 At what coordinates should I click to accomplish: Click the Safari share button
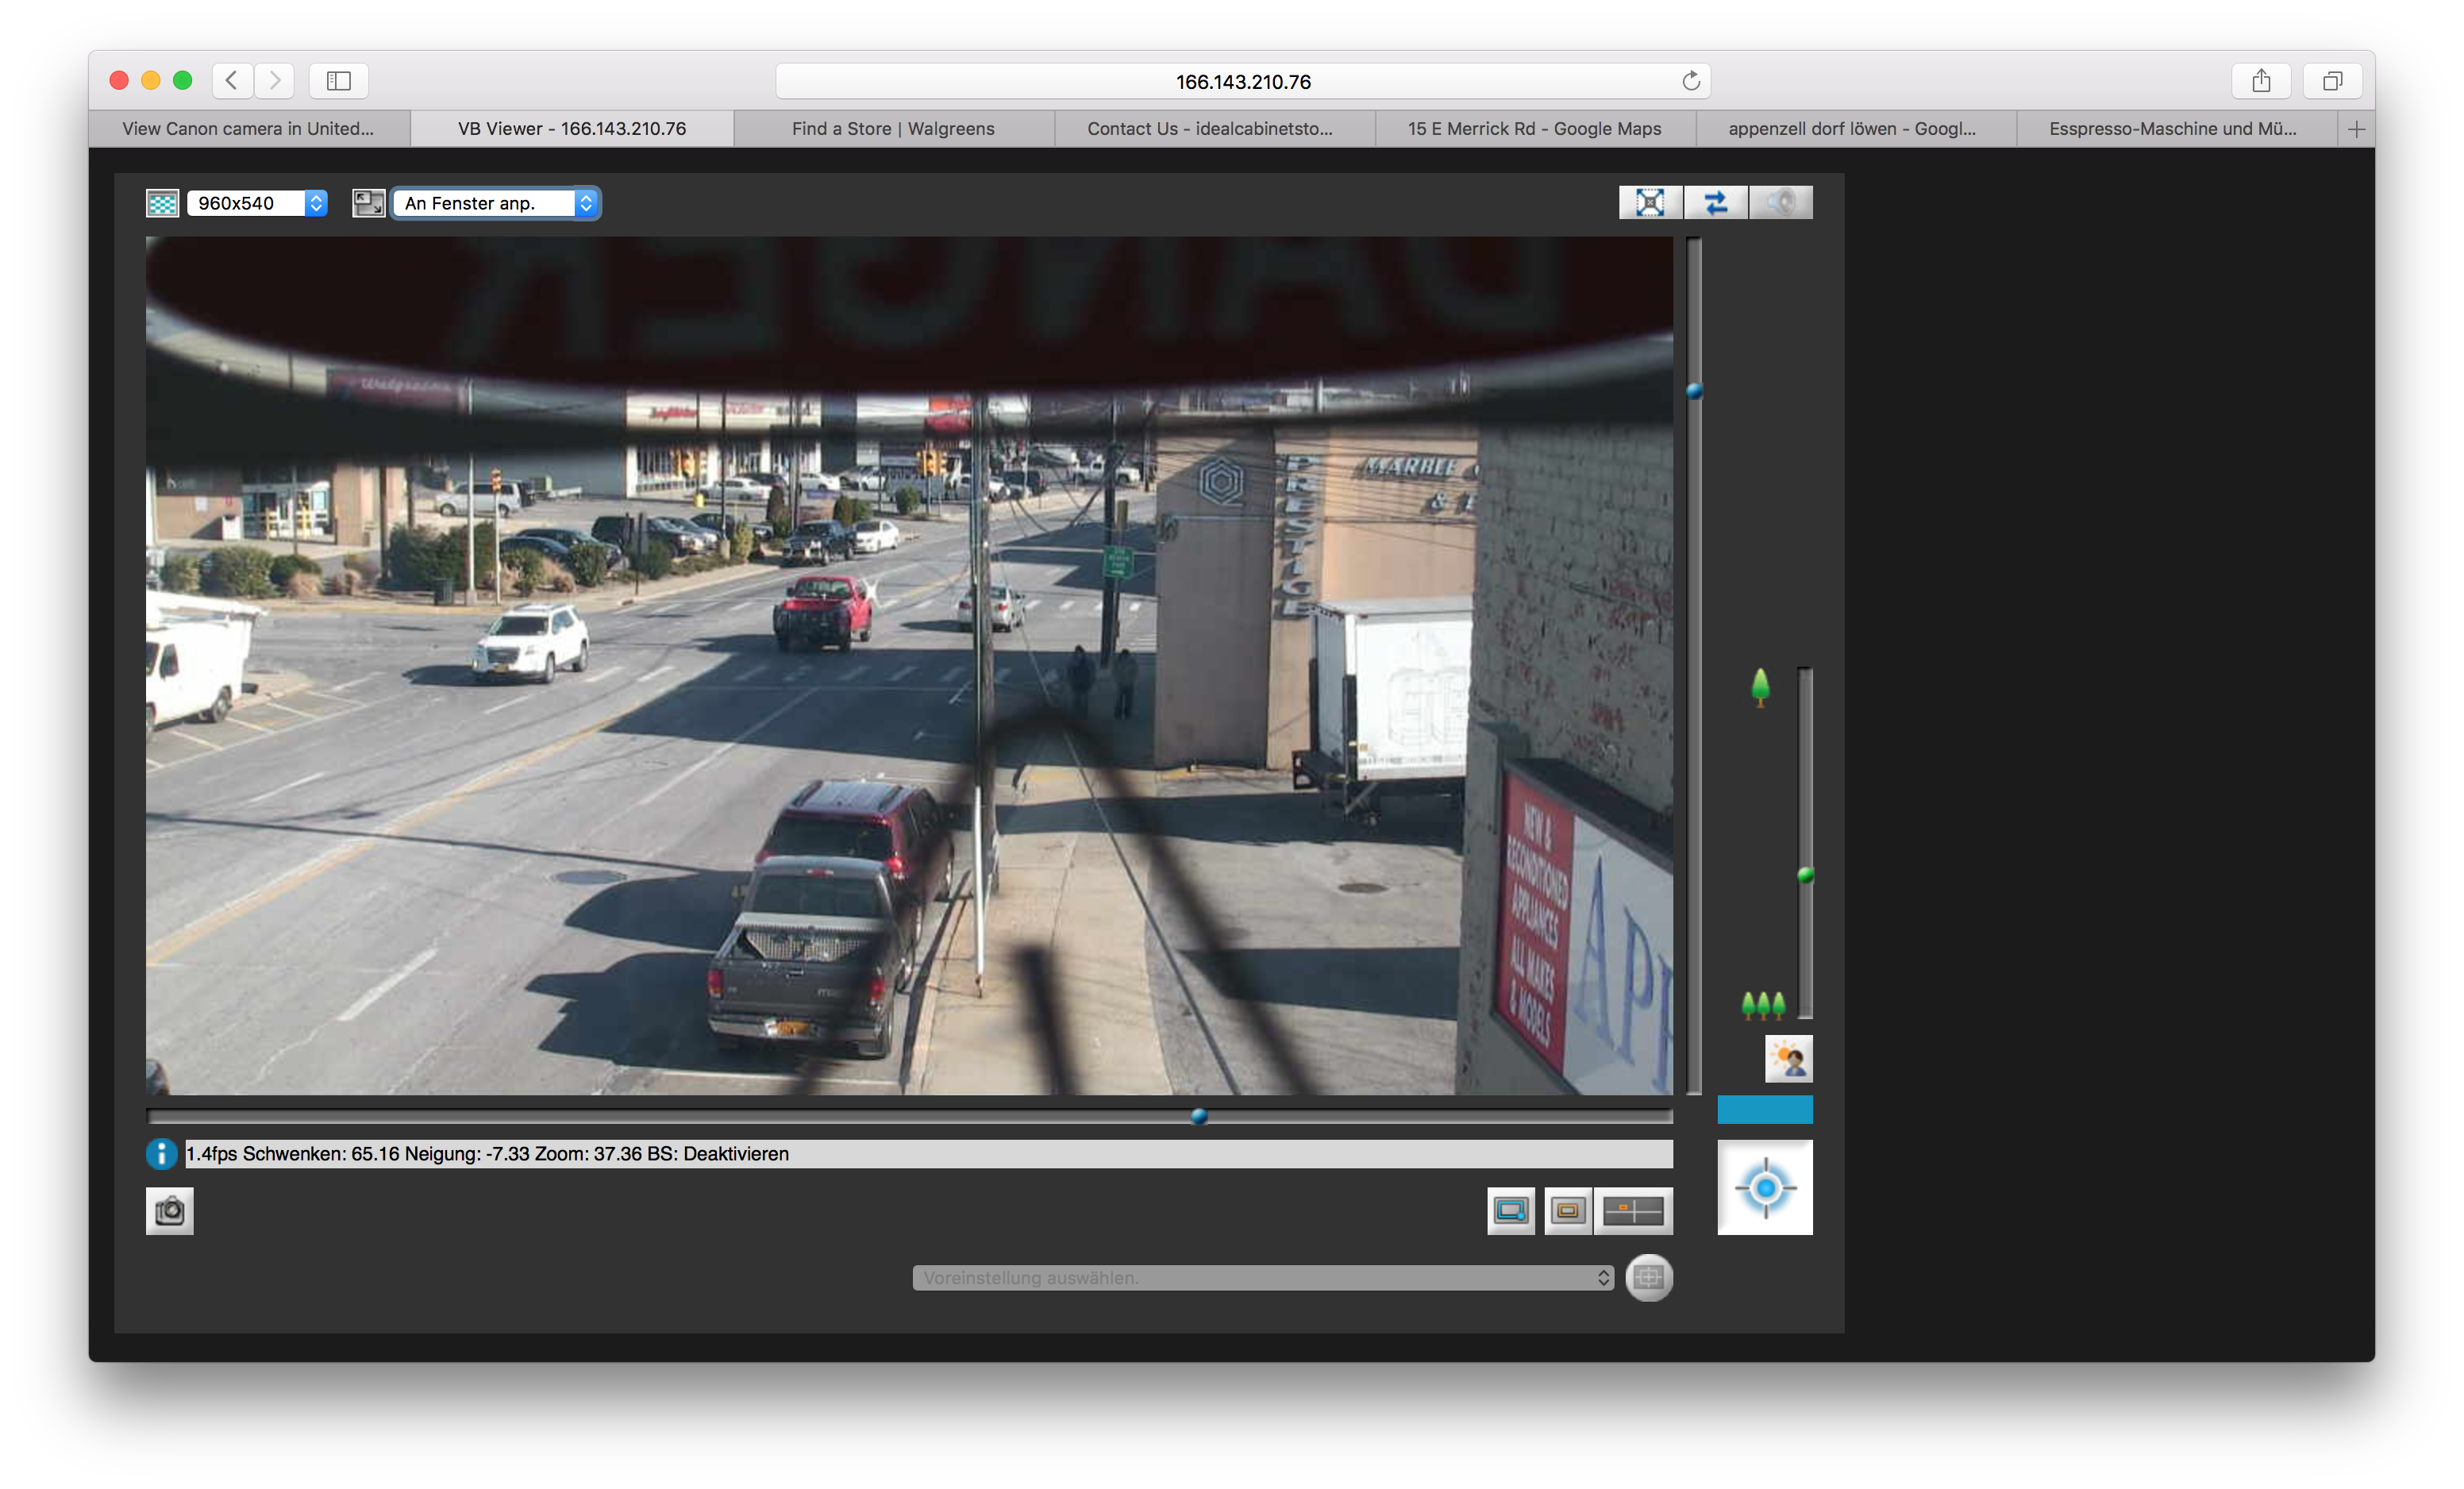pyautogui.click(x=2261, y=81)
